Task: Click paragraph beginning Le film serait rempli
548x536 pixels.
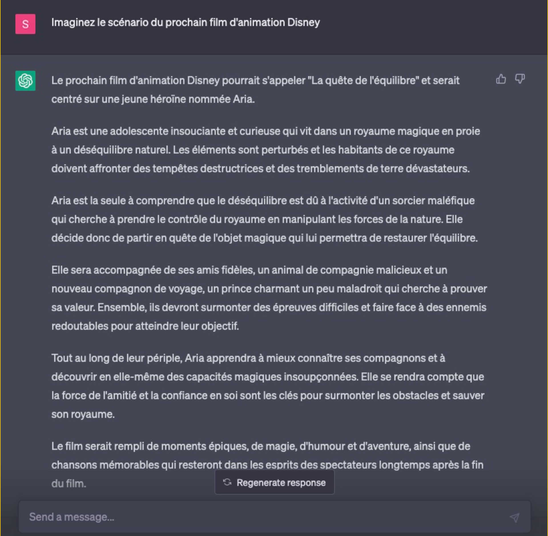Action: [267, 465]
